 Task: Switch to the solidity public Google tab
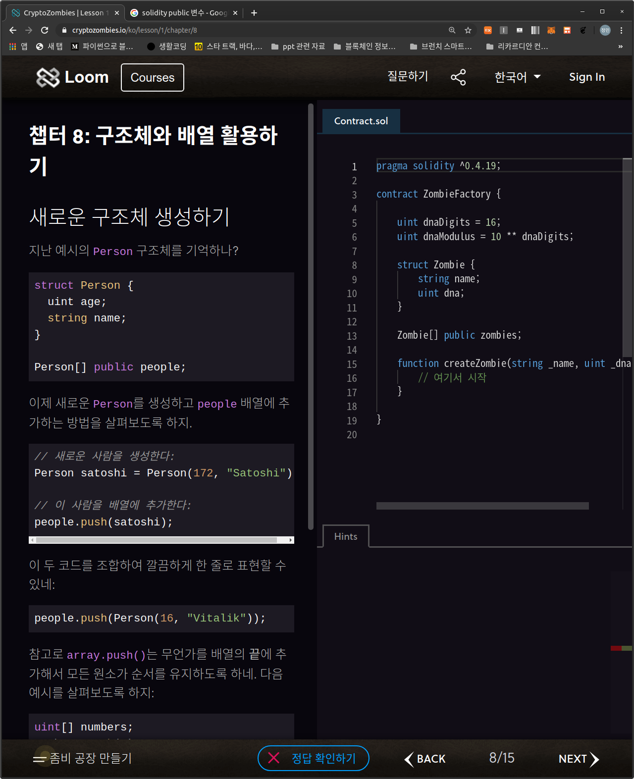pyautogui.click(x=184, y=13)
